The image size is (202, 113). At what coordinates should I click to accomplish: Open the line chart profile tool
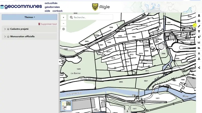tap(199, 42)
